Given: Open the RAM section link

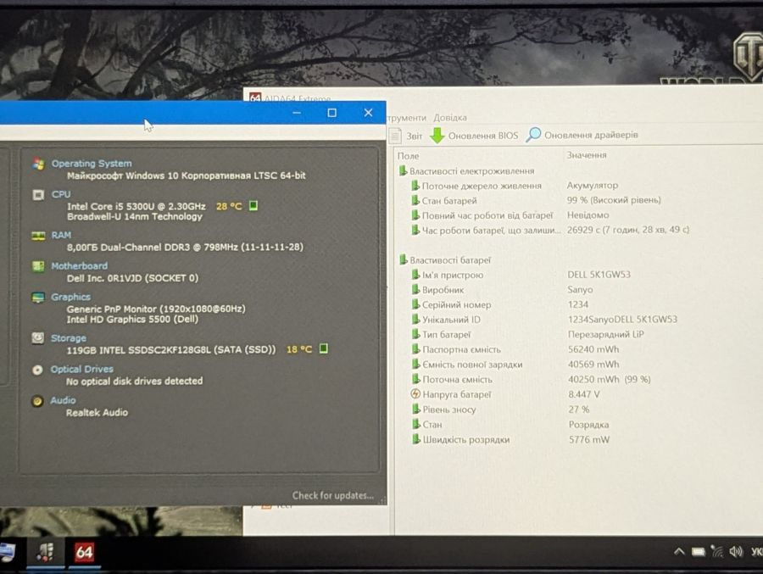Looking at the screenshot, I should pyautogui.click(x=61, y=235).
